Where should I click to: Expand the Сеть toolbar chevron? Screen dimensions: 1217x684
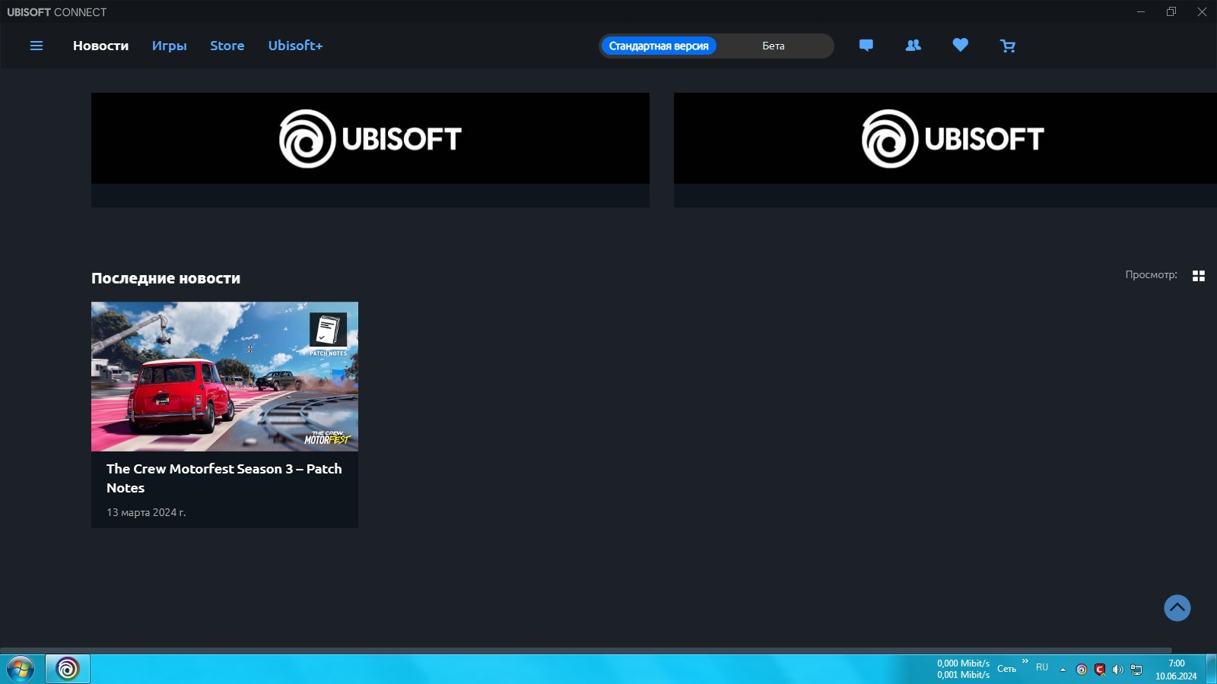click(1025, 661)
